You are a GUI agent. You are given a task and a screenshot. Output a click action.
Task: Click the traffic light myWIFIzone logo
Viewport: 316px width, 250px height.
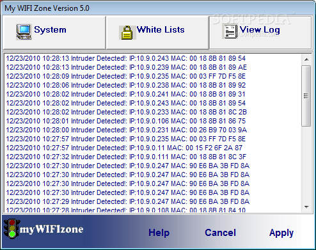(43, 230)
